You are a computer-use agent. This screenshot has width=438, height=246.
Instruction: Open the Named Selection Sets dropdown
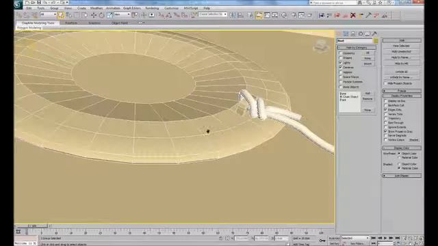(212, 14)
